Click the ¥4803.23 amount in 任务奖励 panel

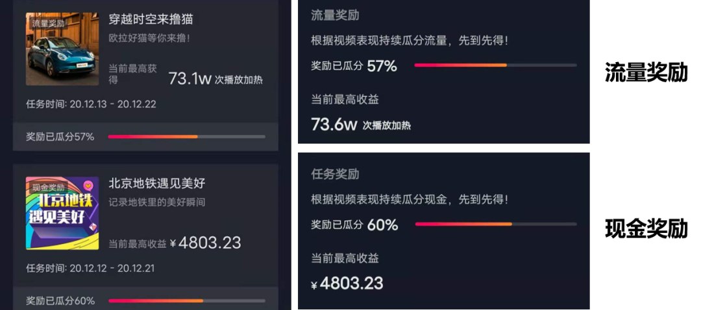click(x=347, y=283)
